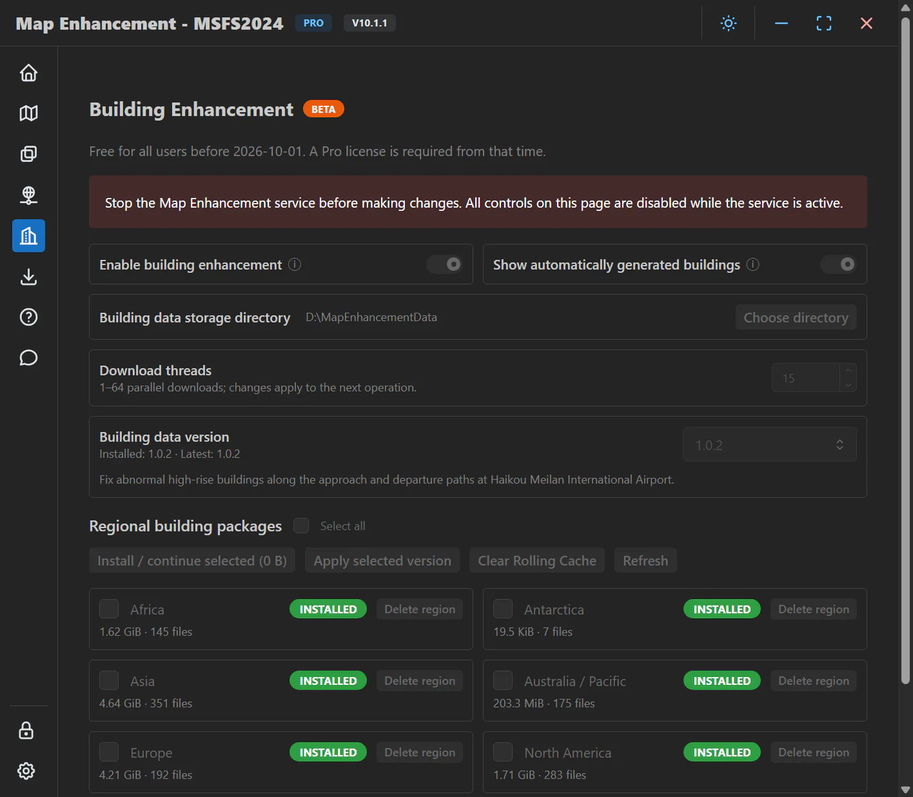The image size is (913, 797).
Task: Delete region for Europe
Action: (420, 752)
